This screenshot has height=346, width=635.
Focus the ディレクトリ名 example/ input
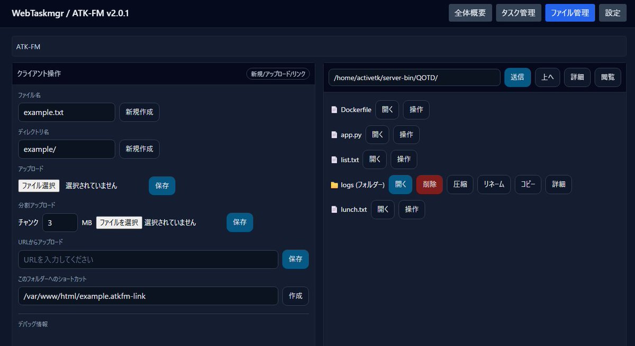pyautogui.click(x=67, y=149)
